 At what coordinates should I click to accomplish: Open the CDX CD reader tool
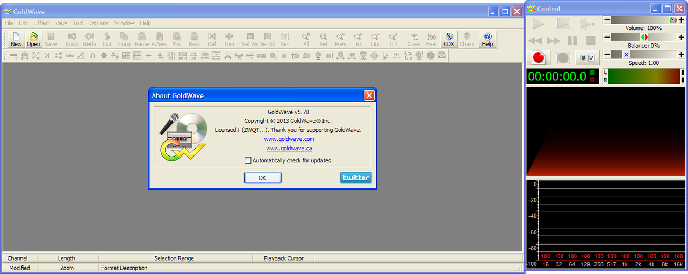tap(449, 39)
